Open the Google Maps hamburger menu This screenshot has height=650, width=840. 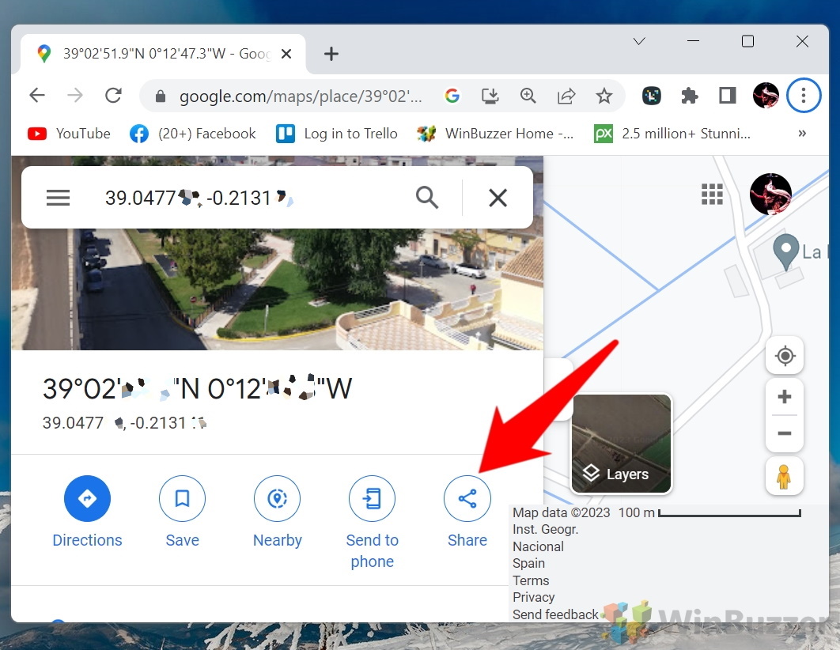click(x=58, y=198)
